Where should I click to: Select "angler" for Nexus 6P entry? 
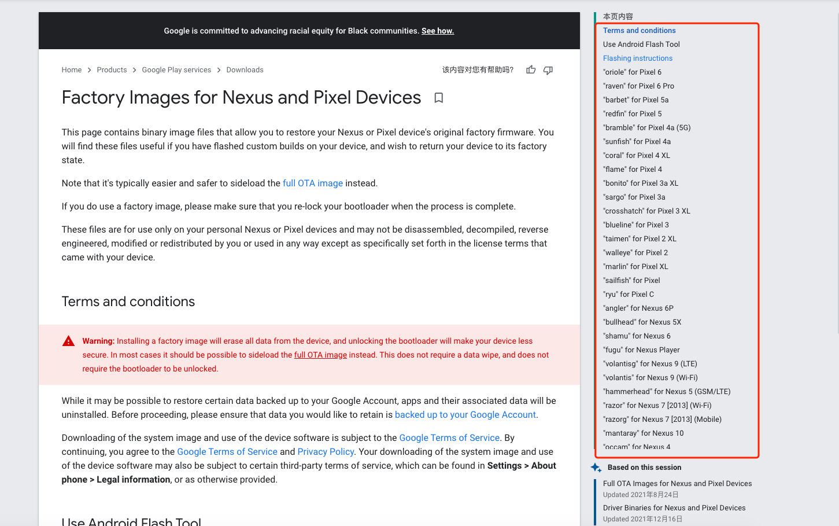(638, 308)
